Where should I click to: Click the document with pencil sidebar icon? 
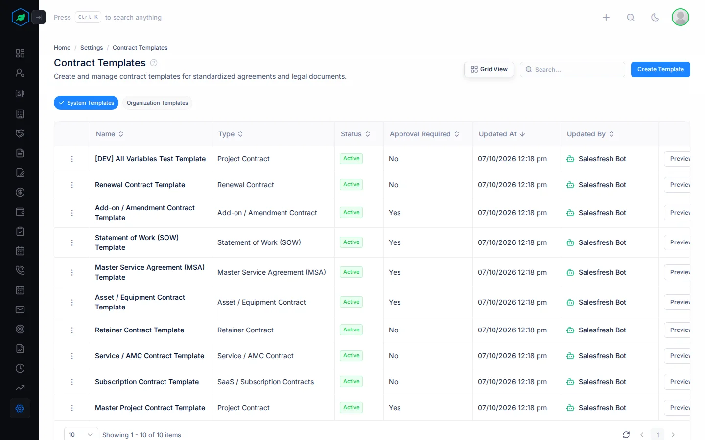coord(20,173)
